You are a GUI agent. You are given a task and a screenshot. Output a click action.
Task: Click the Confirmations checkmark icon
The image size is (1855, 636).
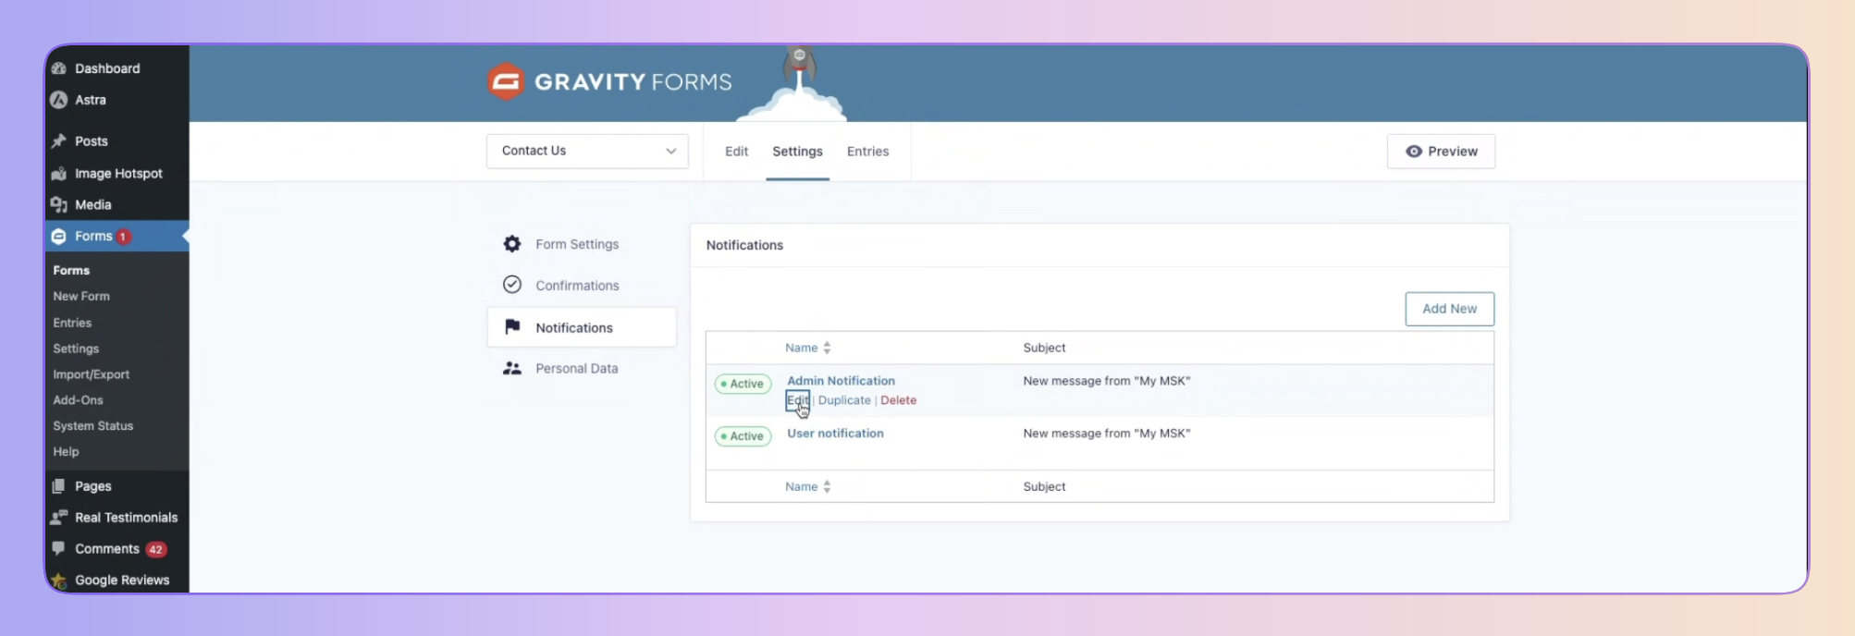click(512, 285)
